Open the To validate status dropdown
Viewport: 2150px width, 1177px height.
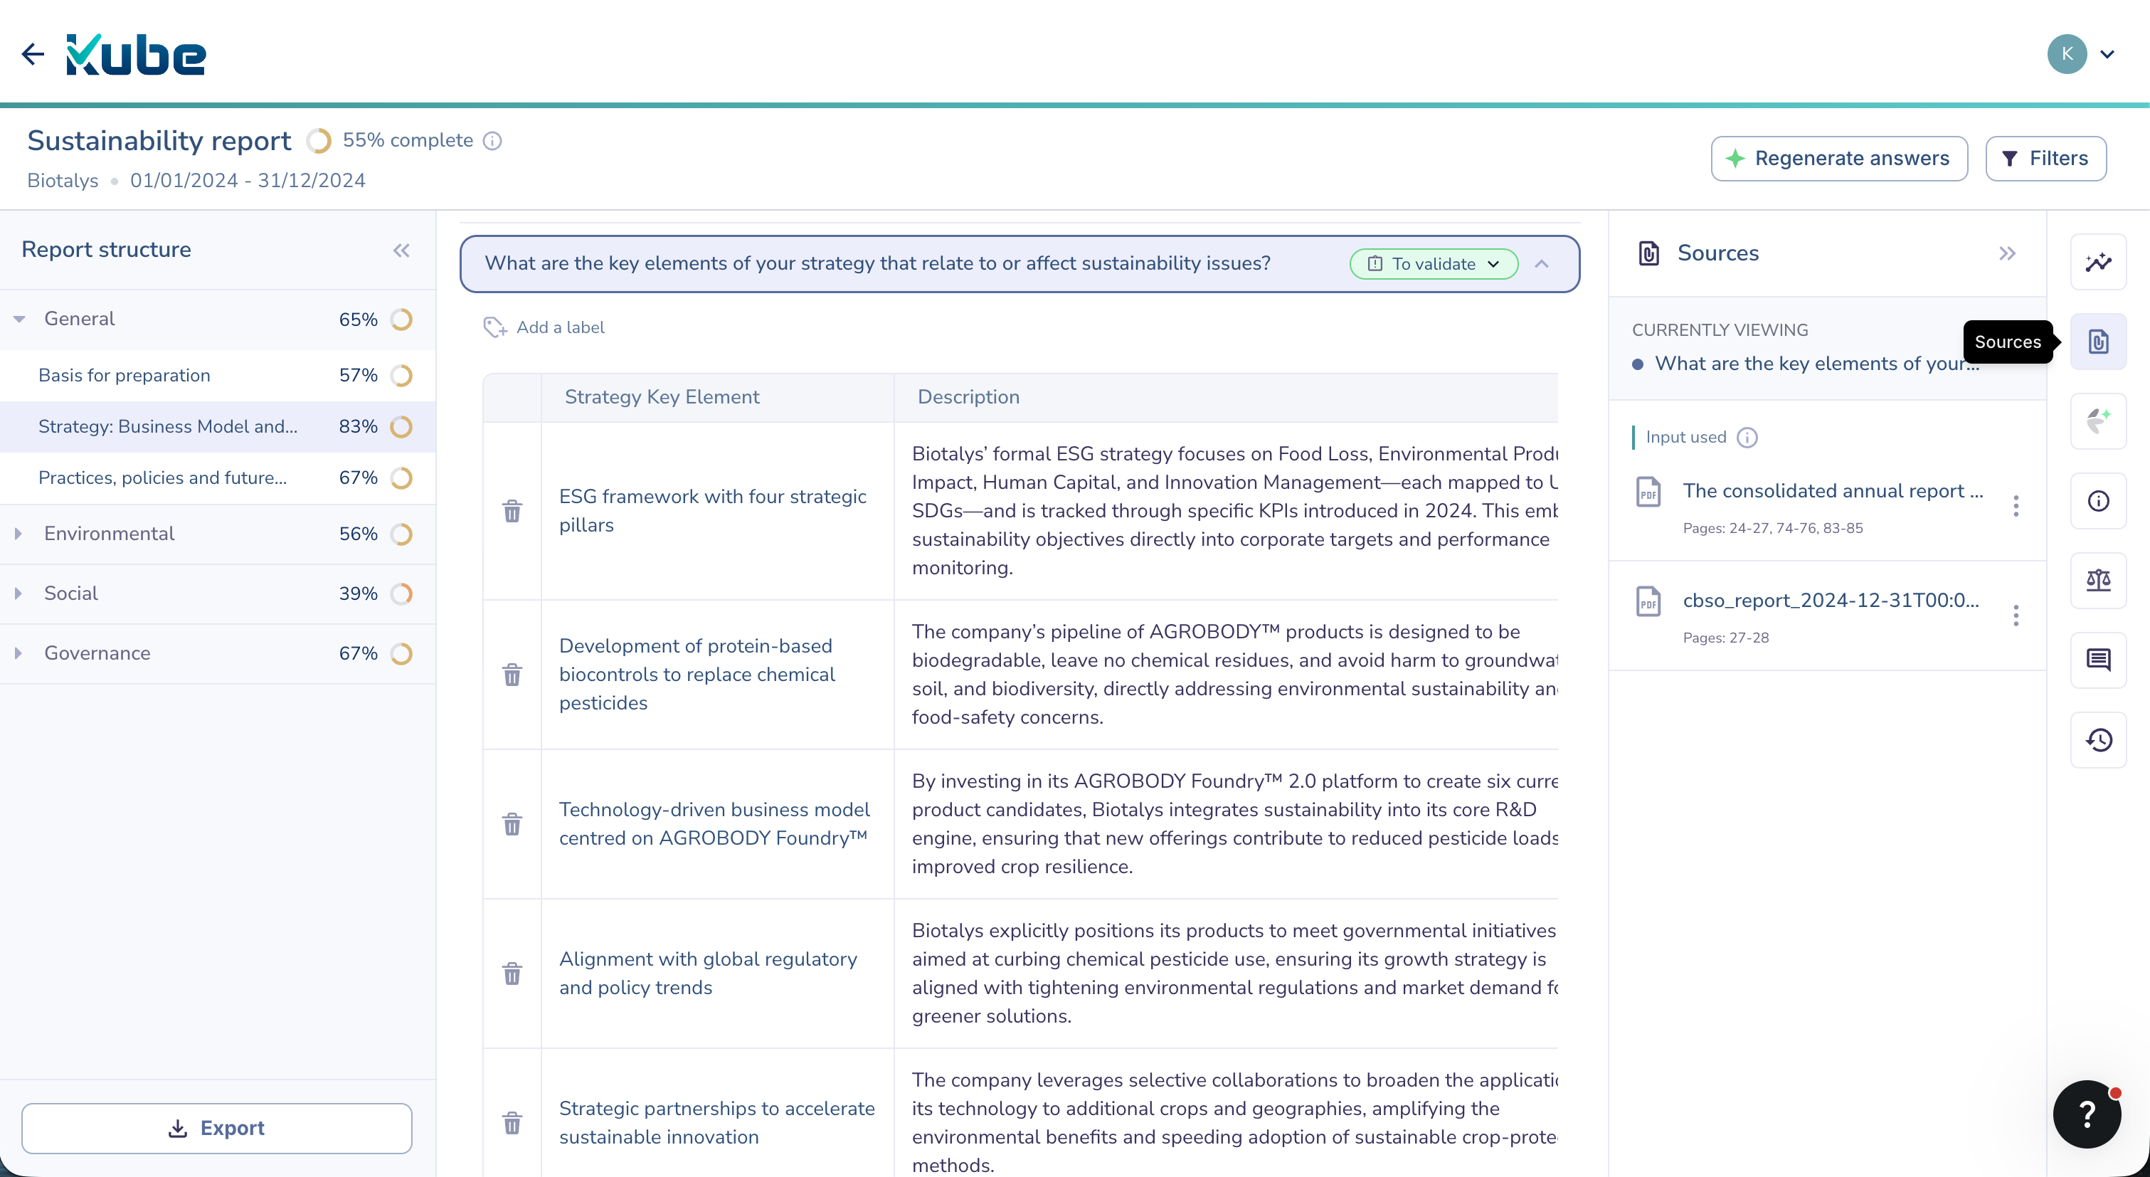pos(1433,263)
